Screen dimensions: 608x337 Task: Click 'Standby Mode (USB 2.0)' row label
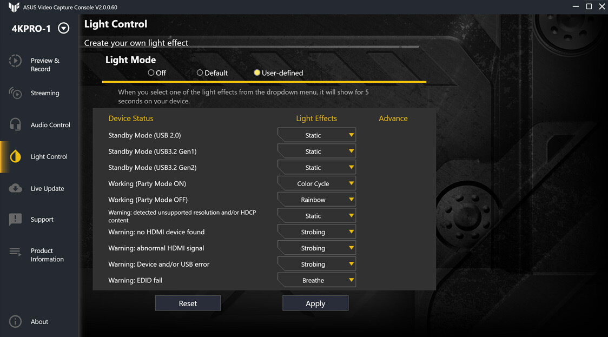(x=144, y=135)
